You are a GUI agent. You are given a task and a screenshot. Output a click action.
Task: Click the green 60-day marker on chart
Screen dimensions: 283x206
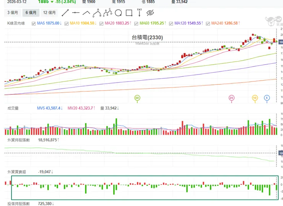[x=137, y=98]
